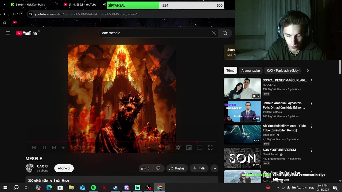Open the CAX channel name link
The height and width of the screenshot is (192, 342).
click(x=41, y=166)
